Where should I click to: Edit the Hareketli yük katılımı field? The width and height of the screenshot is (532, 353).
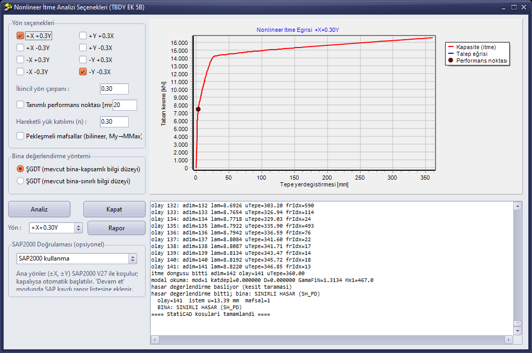pyautogui.click(x=114, y=122)
